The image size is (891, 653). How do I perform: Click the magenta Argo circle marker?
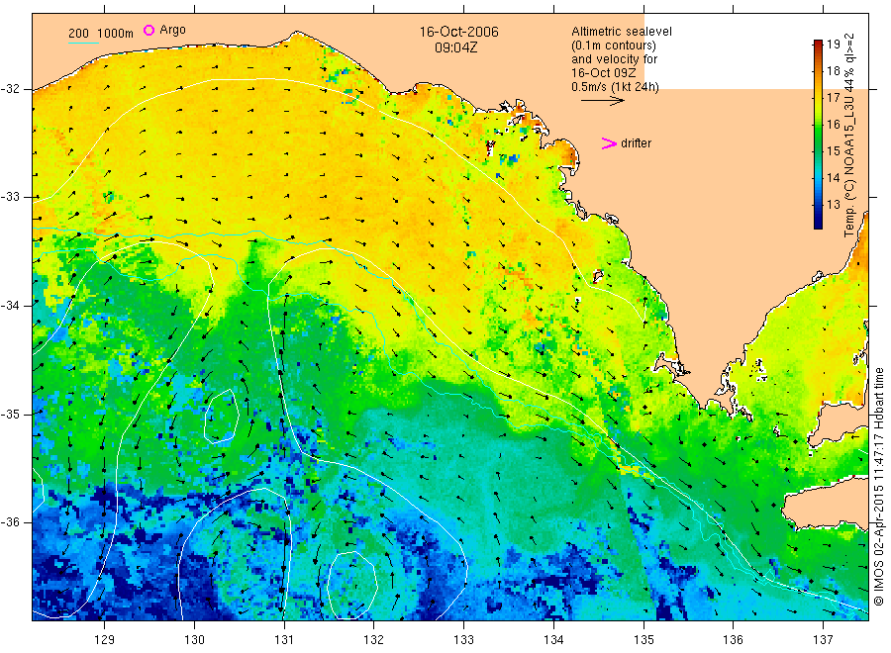148,30
